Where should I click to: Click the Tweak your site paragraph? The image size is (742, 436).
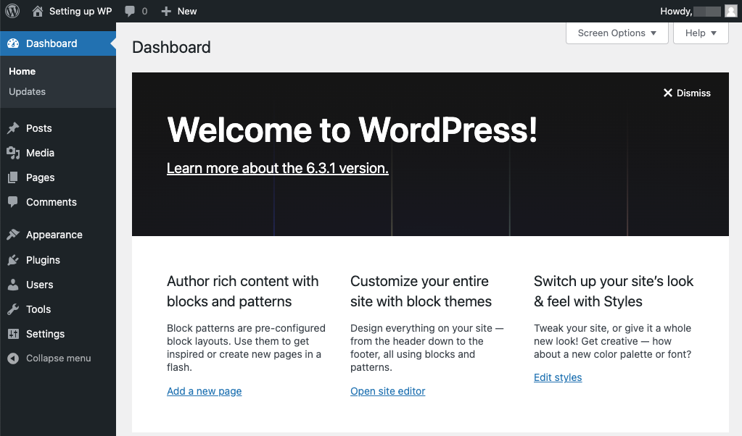[612, 341]
